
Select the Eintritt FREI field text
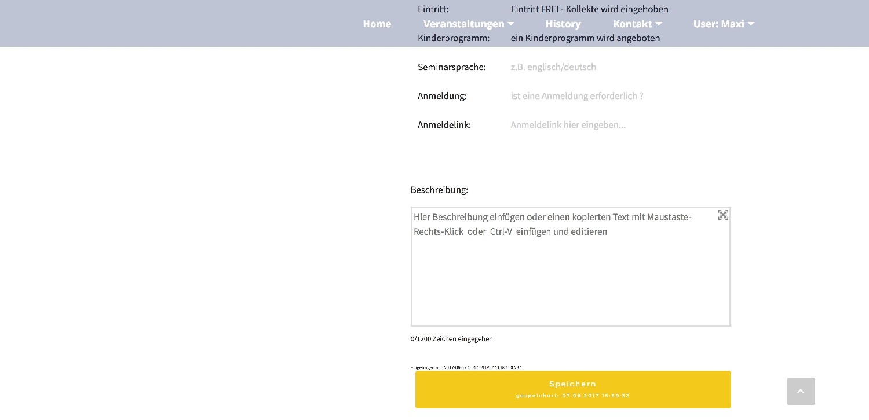pos(589,9)
